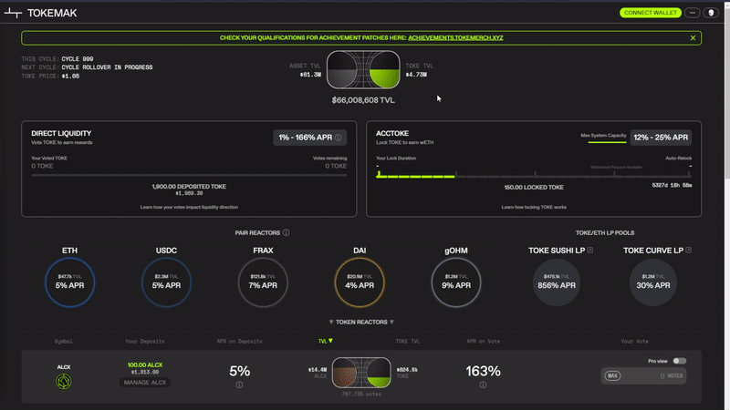This screenshot has height=410, width=730.
Task: Dismiss the achievement patches banner
Action: coord(693,37)
